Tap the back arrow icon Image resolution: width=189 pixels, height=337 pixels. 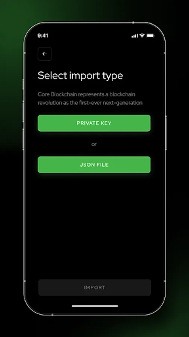44,54
